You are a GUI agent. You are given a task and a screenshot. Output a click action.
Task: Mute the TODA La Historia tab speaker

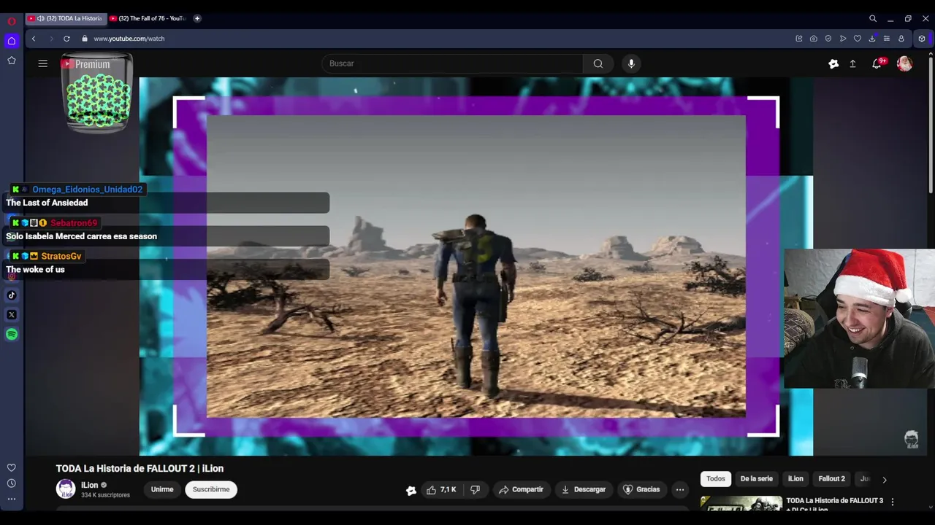40,18
